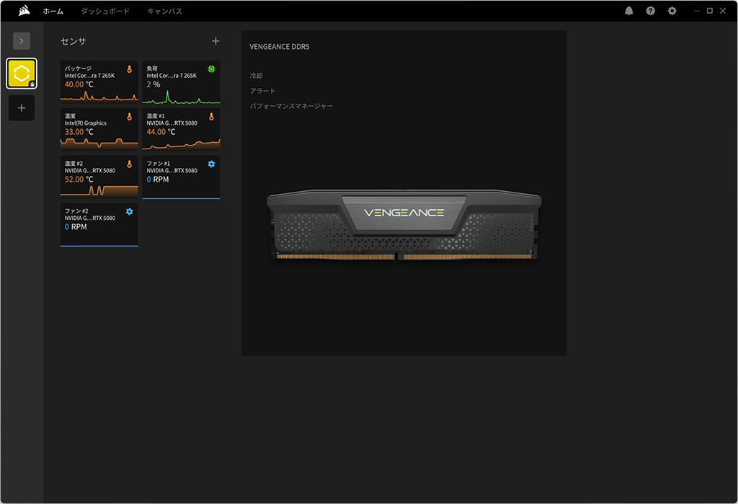The height and width of the screenshot is (504, 738).
Task: Click the help question mark icon
Action: pos(651,12)
